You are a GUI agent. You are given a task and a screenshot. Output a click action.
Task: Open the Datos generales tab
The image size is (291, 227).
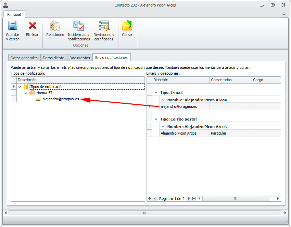[24, 58]
